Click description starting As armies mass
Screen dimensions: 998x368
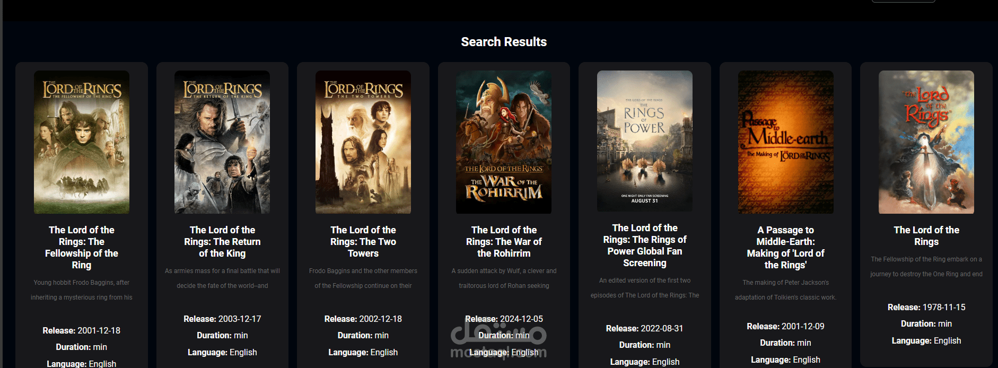(x=222, y=278)
